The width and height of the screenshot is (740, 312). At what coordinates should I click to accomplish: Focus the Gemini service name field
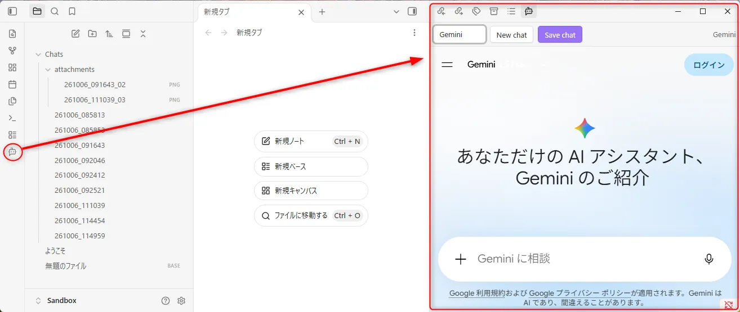tap(460, 34)
